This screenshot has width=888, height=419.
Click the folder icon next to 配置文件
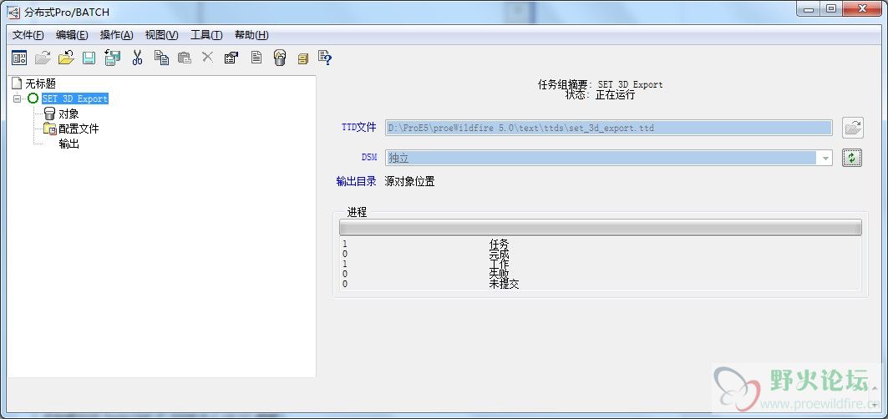[x=50, y=129]
